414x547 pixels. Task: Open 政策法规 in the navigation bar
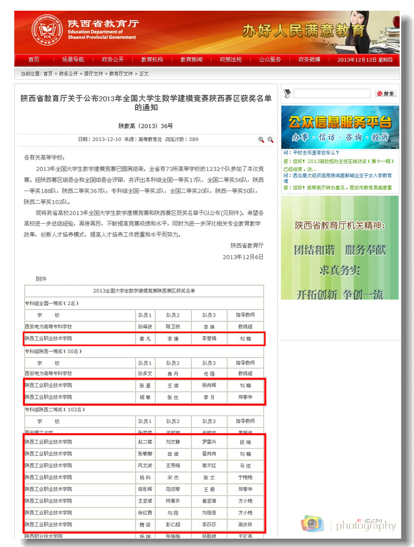(231, 60)
